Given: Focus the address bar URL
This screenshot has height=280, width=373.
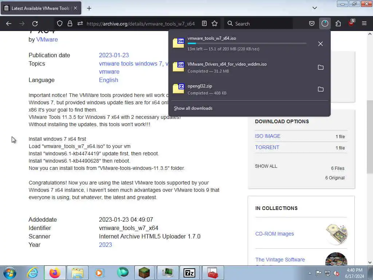Looking at the screenshot, I should 141,24.
